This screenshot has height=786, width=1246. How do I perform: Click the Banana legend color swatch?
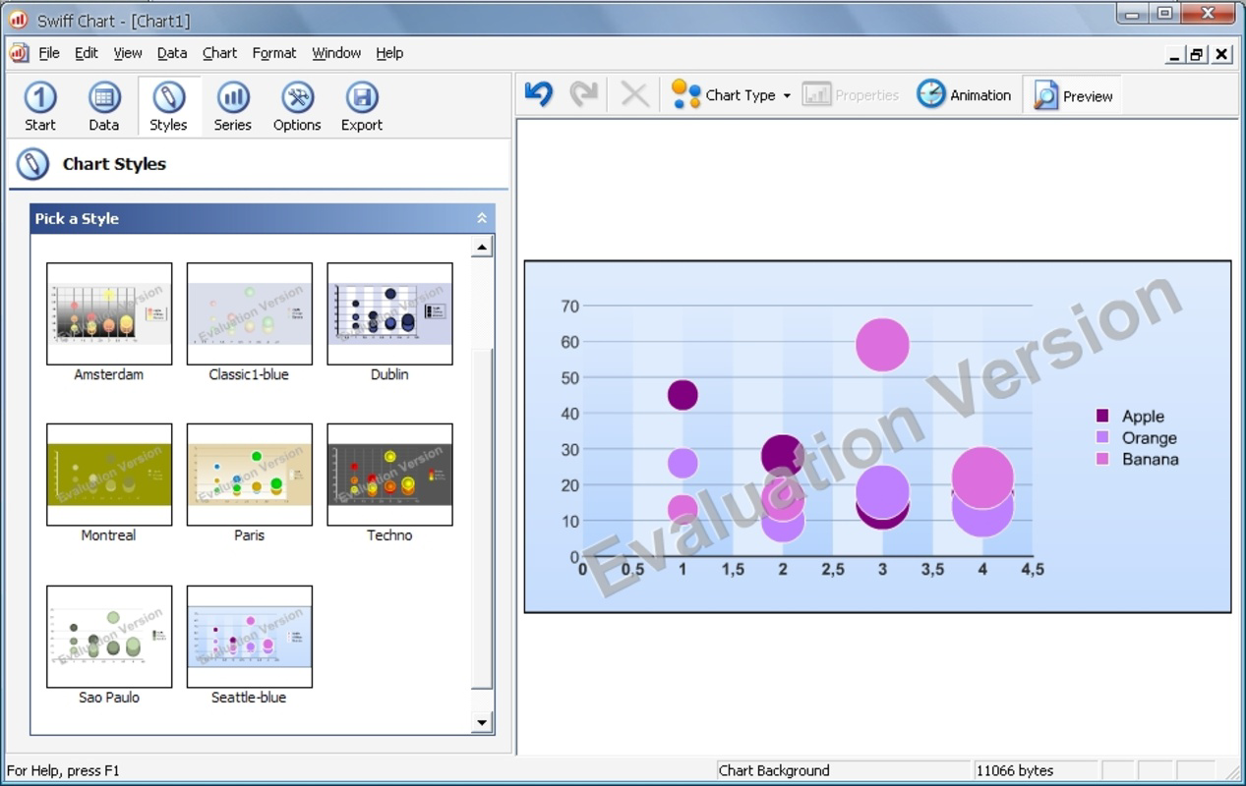1102,458
